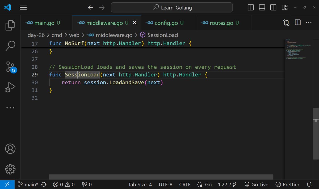Toggle the bottom panel layout icon
Viewport: 319px width, 189px height.
[x=262, y=8]
